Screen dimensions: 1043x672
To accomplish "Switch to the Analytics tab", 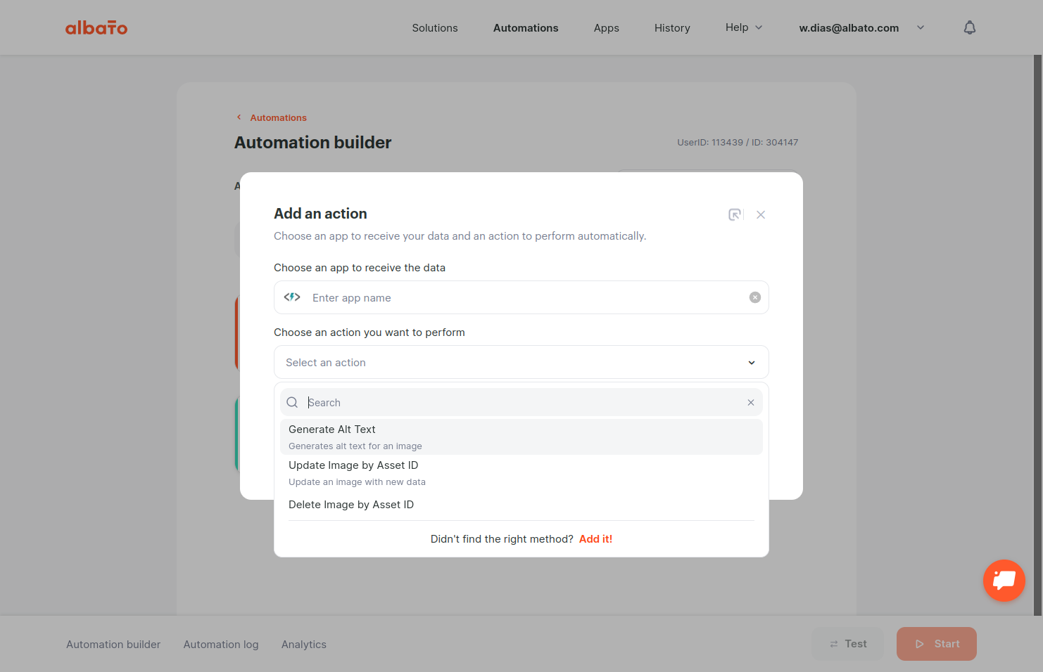I will pos(304,645).
